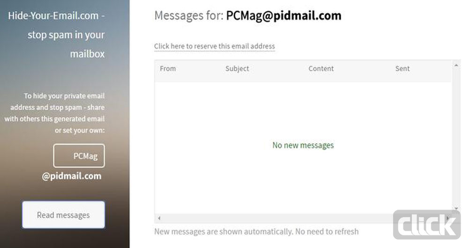Select the Content column header

pos(321,69)
